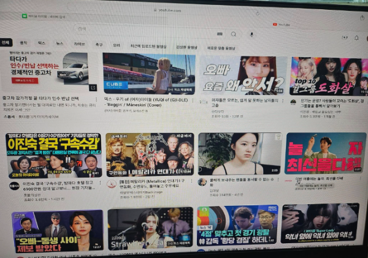Open the Beggin' / Måneskin (Cover) title
The width and height of the screenshot is (368, 258).
(146, 102)
